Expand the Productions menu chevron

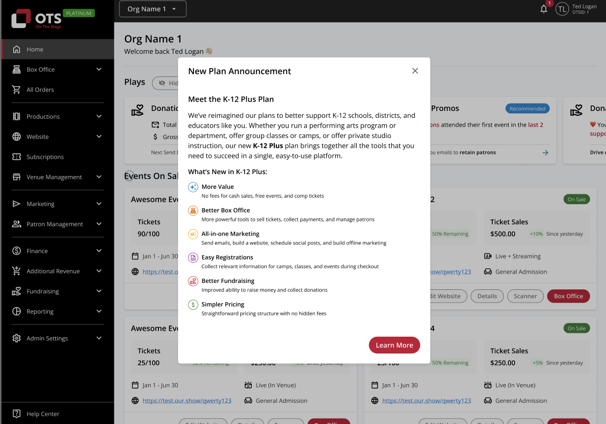coord(99,116)
